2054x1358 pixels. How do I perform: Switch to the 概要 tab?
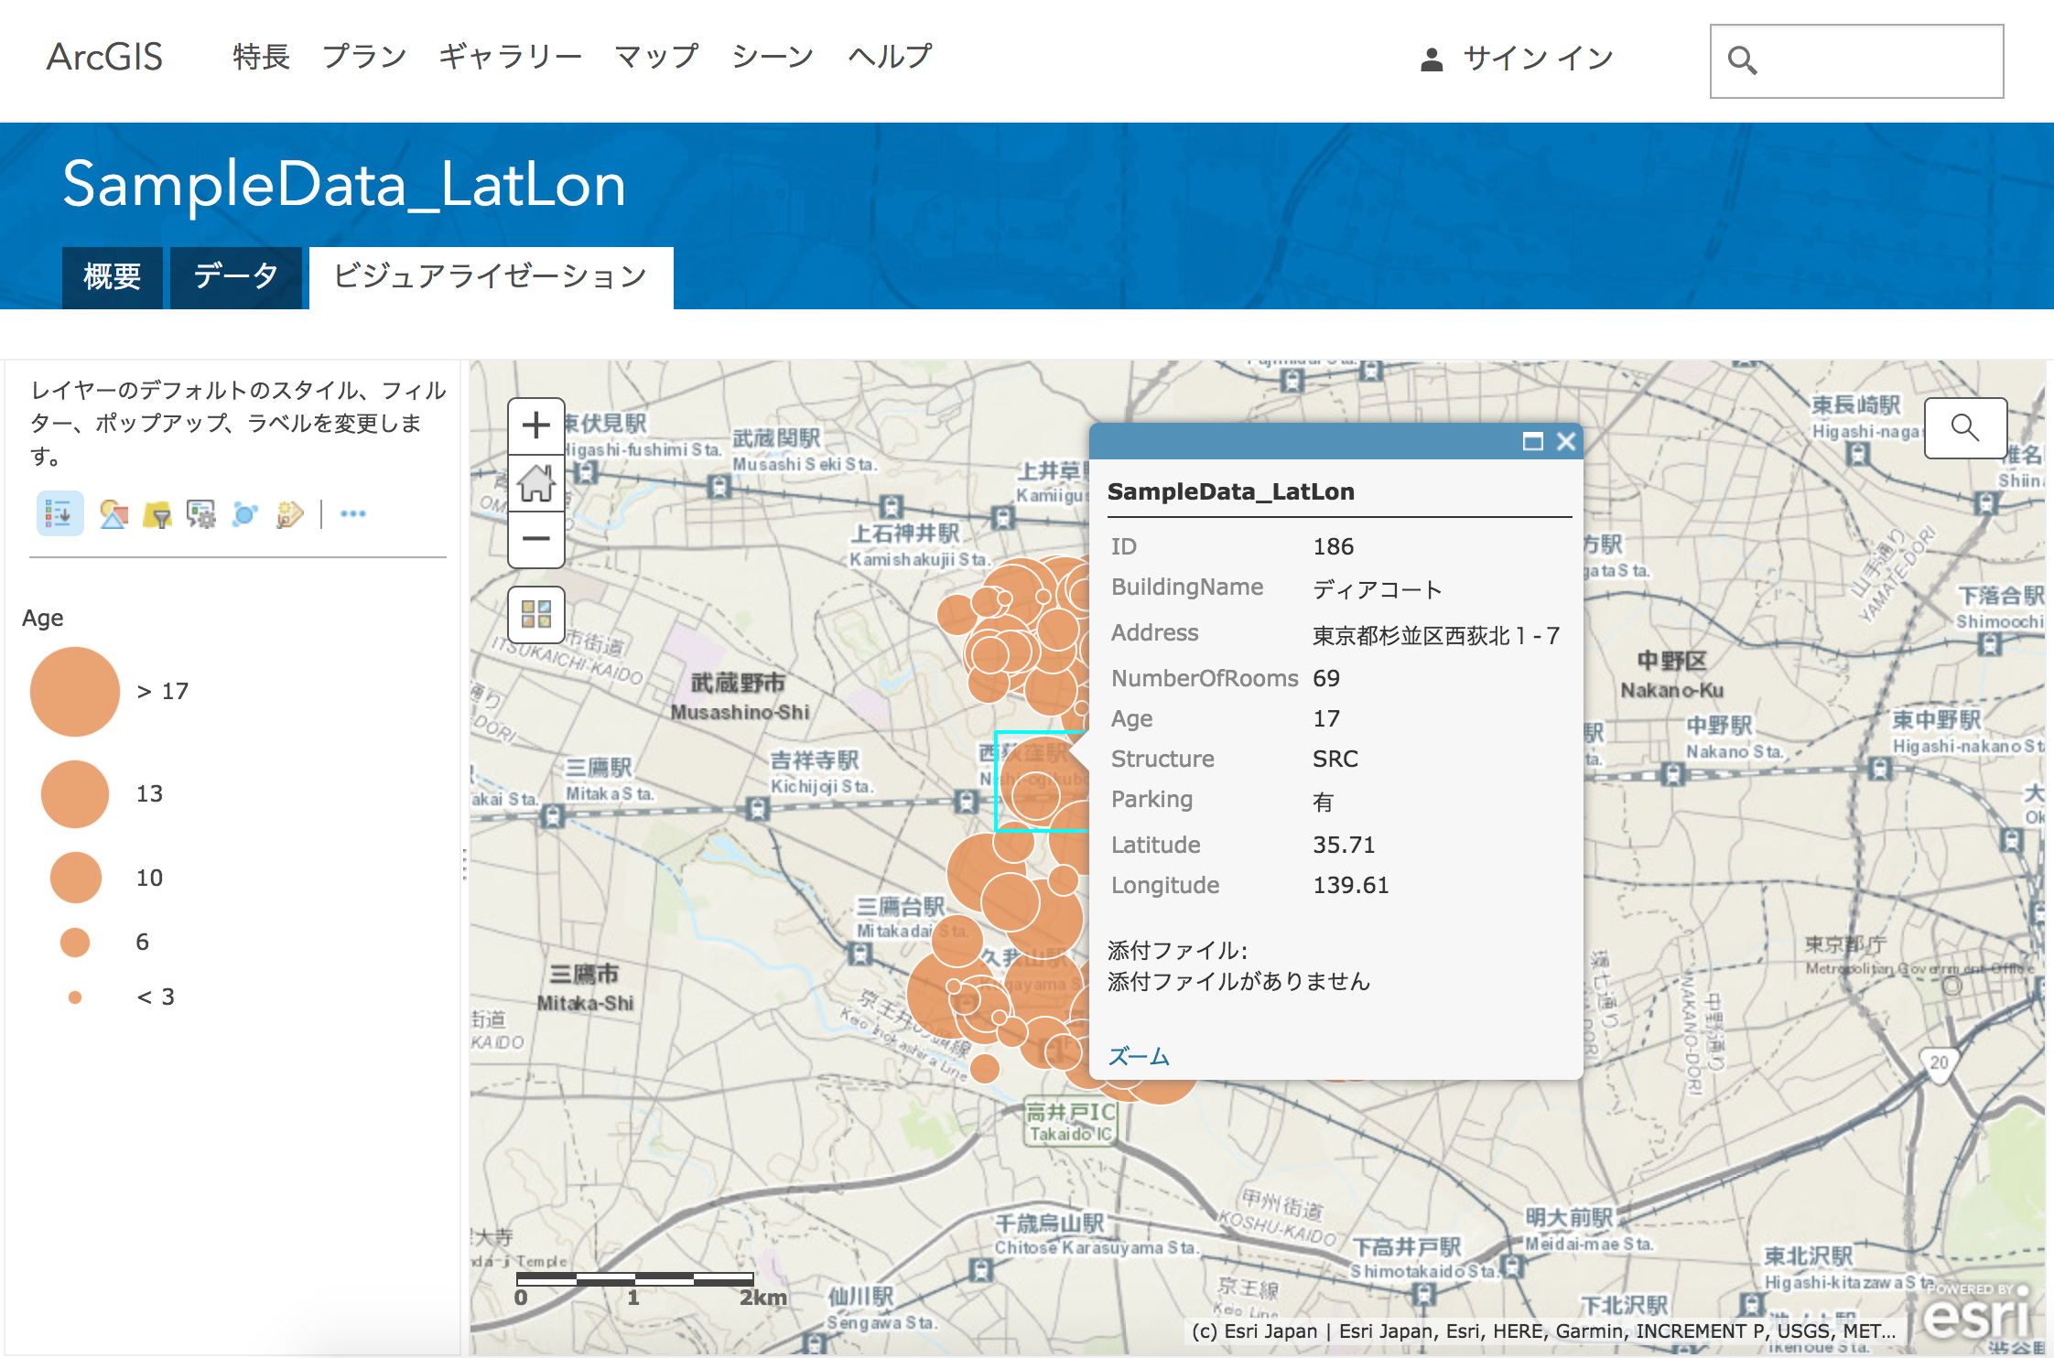(x=112, y=276)
